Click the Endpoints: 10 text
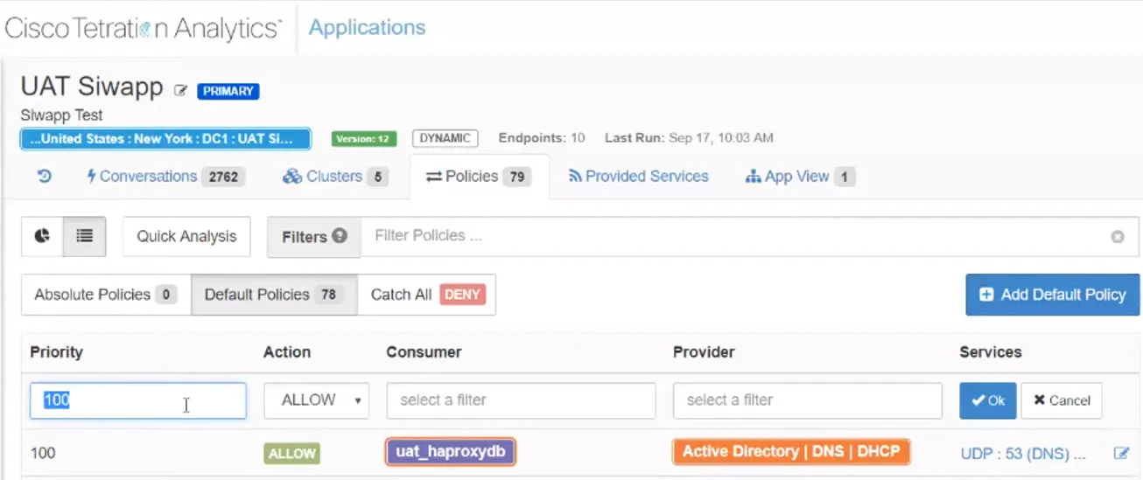Viewport: 1143px width, 480px height. coord(542,138)
